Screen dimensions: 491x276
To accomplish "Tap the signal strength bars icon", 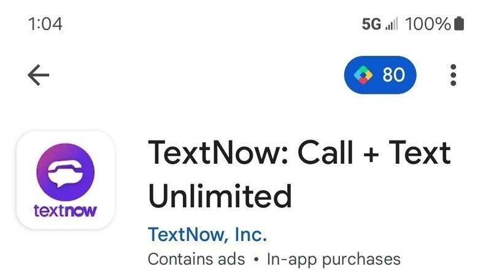I will [x=392, y=24].
